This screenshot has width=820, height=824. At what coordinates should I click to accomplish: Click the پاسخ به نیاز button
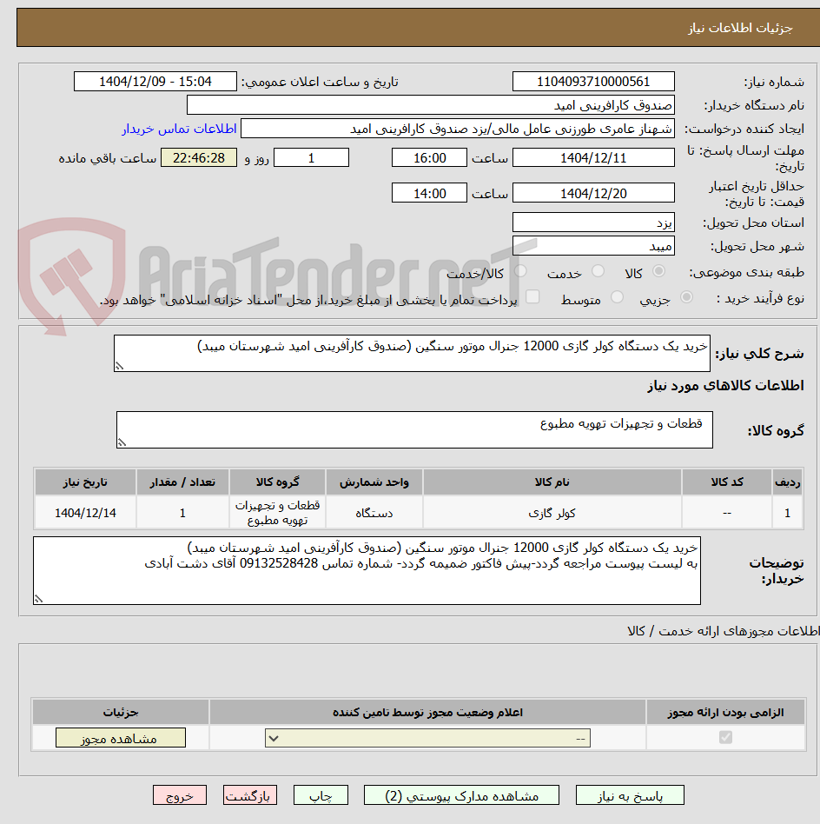coord(630,795)
